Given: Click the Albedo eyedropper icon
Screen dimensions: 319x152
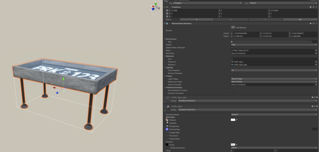Looking at the screenshot, I should coord(237,120).
